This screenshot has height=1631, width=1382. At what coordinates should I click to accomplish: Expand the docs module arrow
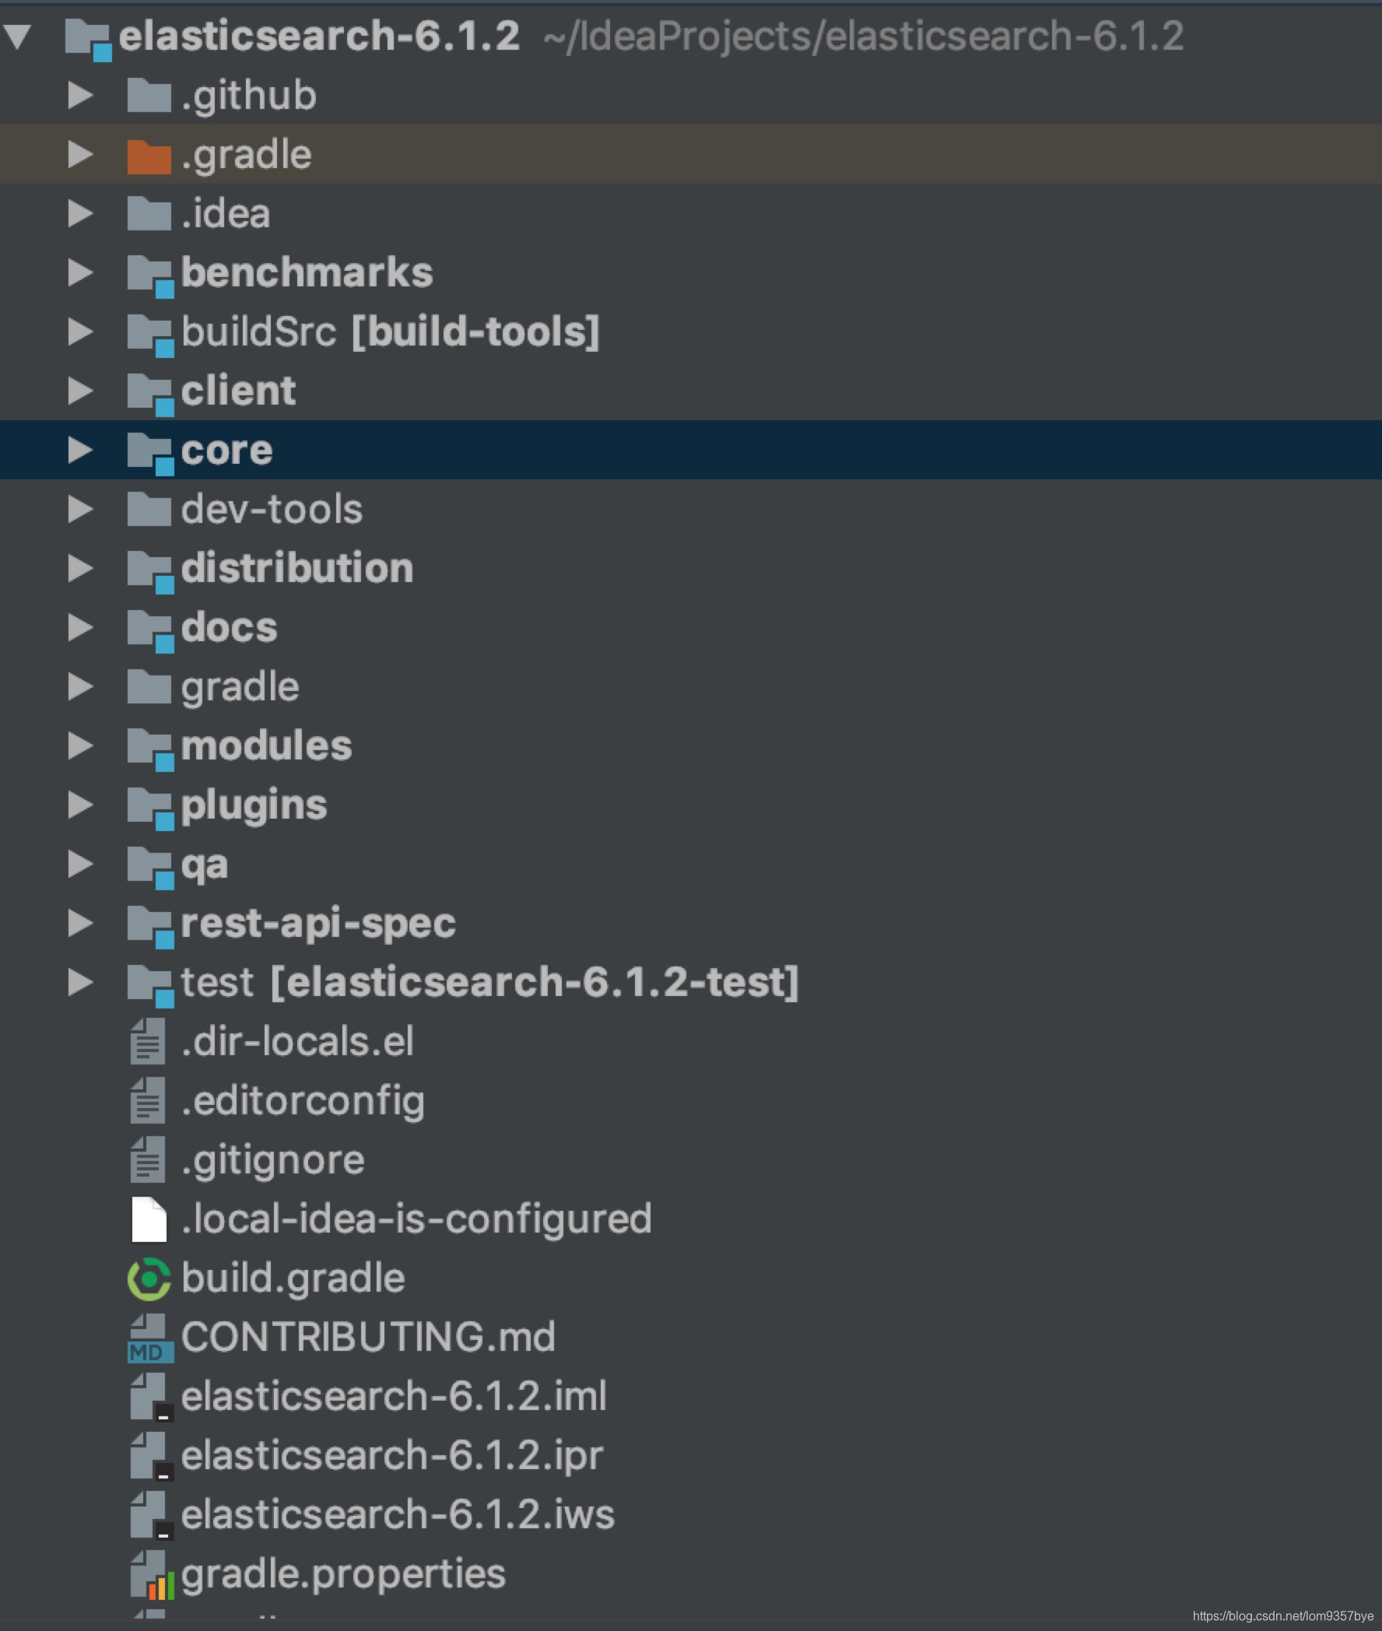pyautogui.click(x=81, y=627)
